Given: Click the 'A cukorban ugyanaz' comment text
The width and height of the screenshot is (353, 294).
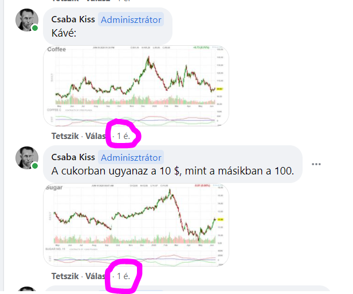Looking at the screenshot, I should (172, 171).
